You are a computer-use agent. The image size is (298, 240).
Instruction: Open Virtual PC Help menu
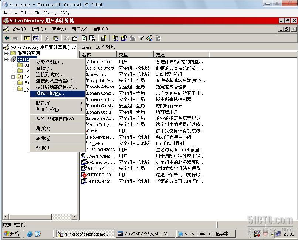click(x=65, y=13)
